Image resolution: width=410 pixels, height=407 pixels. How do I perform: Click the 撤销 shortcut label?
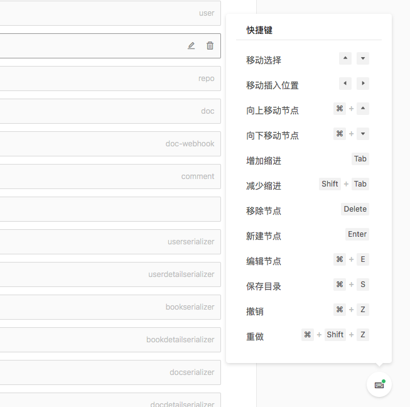tap(255, 312)
